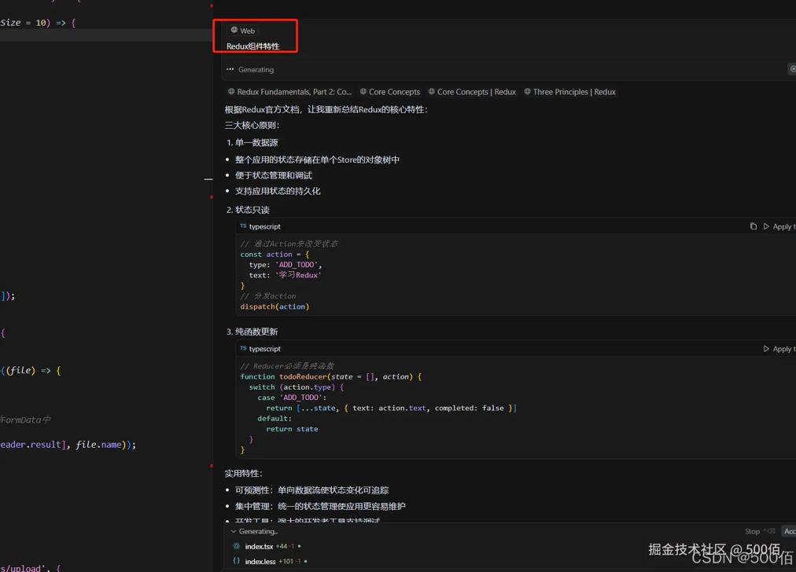
Task: Click the braces icon of index.less
Action: [x=237, y=561]
